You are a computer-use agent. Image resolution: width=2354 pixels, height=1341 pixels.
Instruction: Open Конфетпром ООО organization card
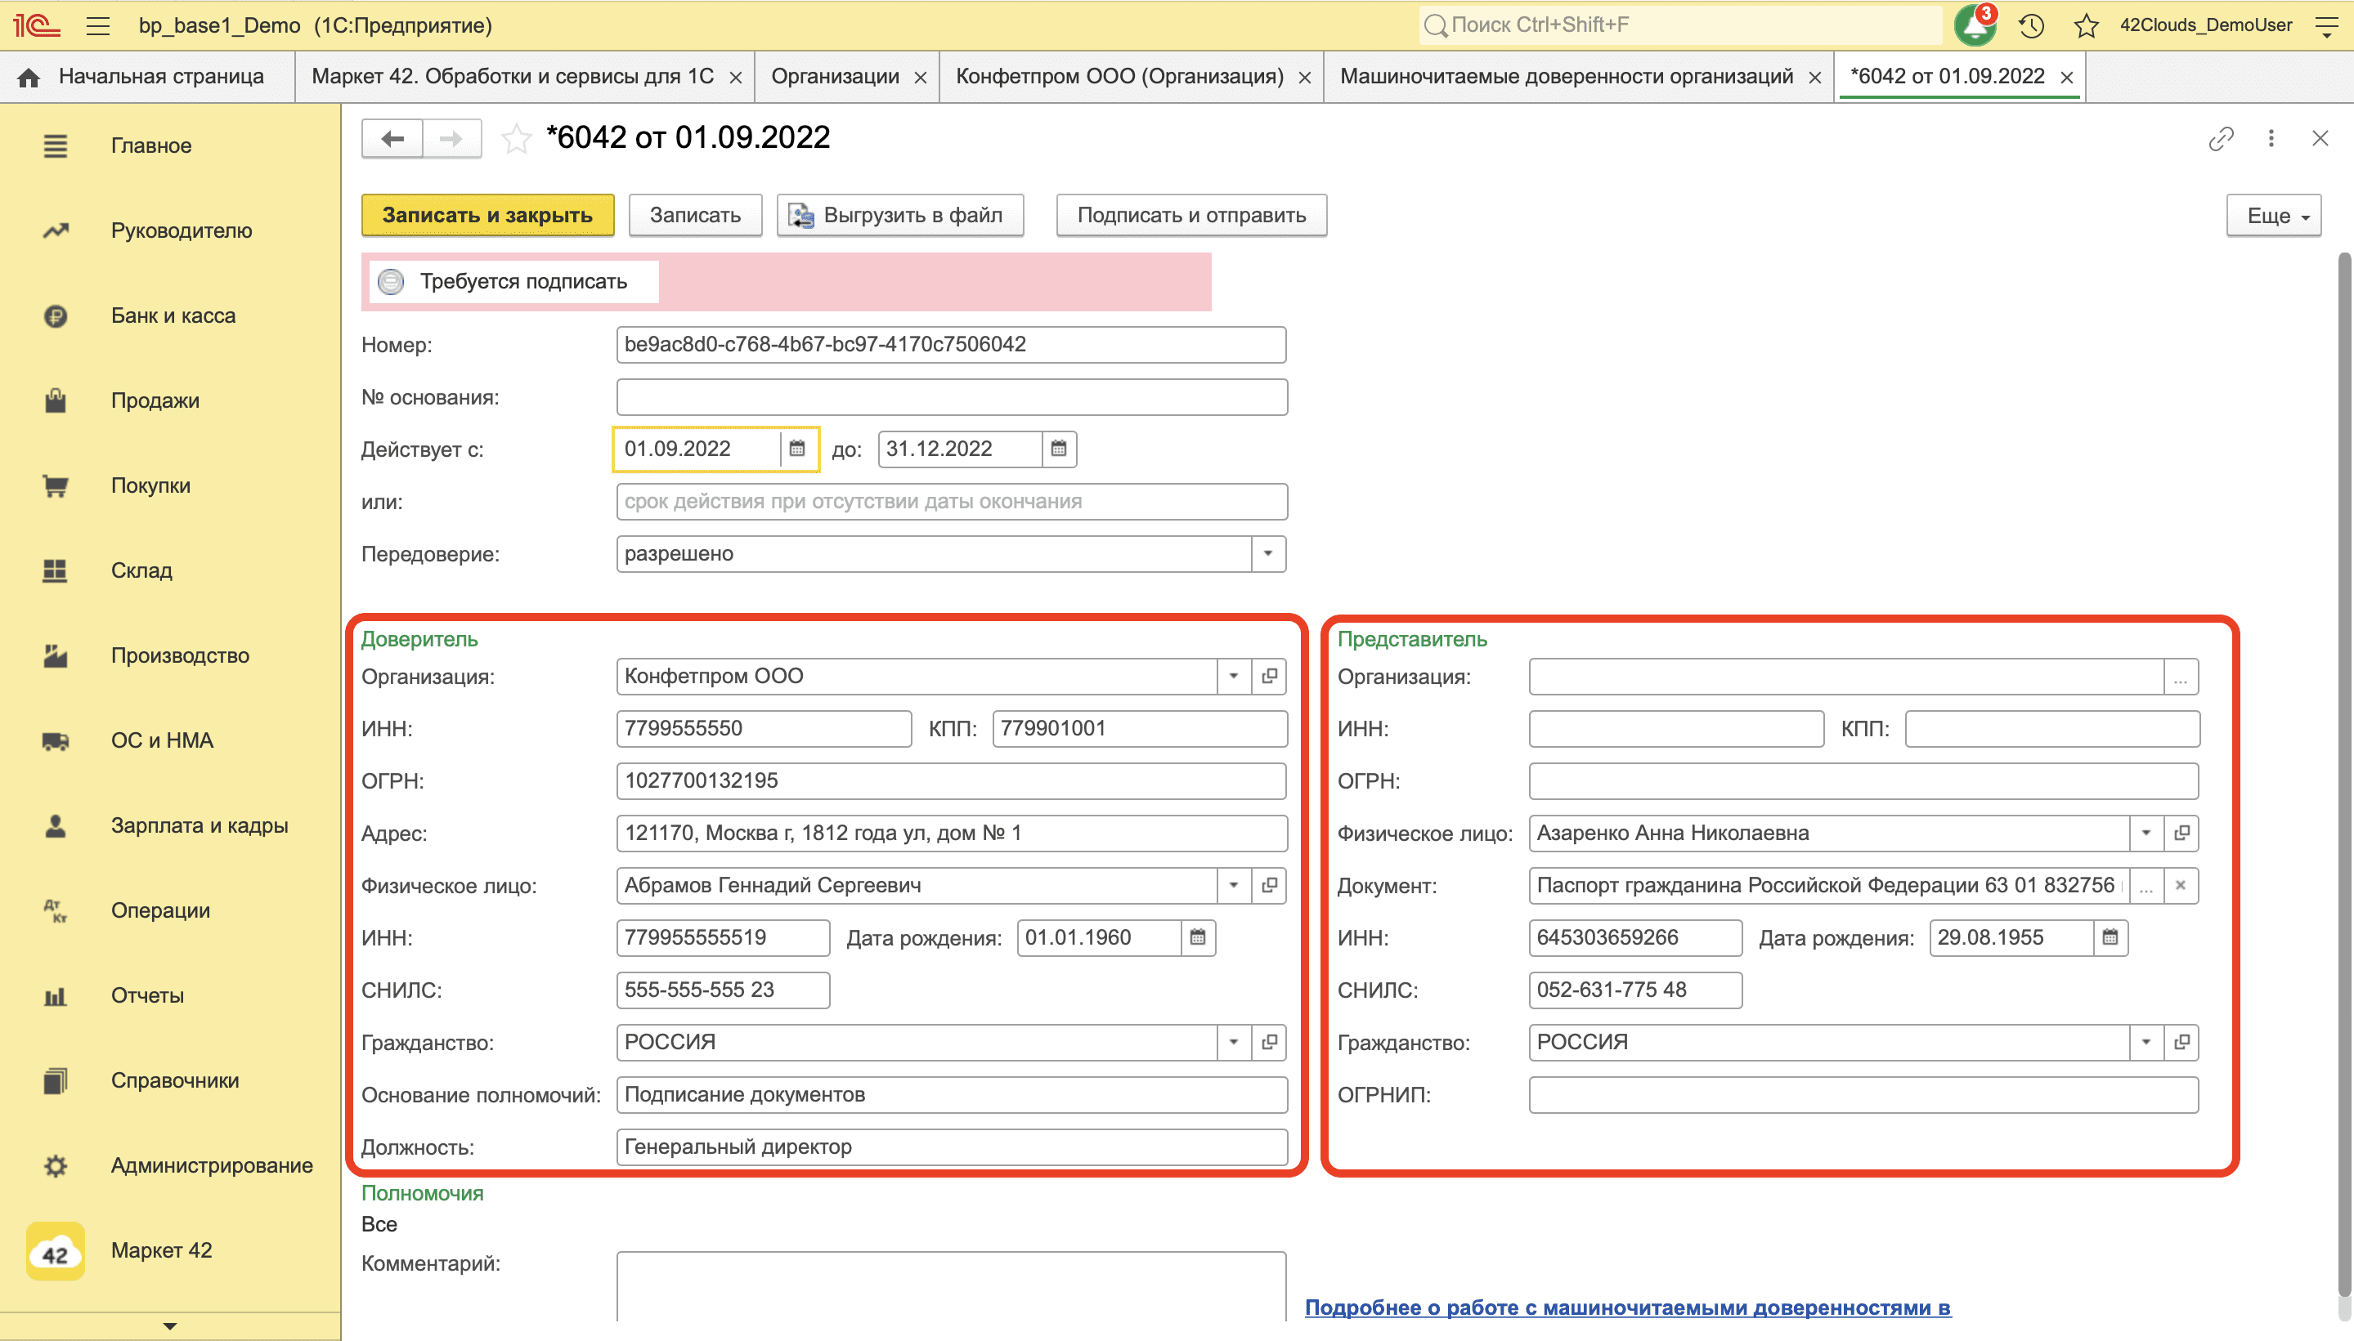pyautogui.click(x=1270, y=676)
